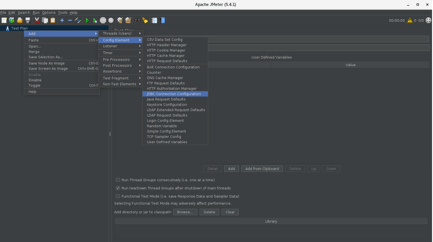Image resolution: width=433 pixels, height=242 pixels.
Task: Click the Clear All double broom icon
Action: tap(128, 20)
